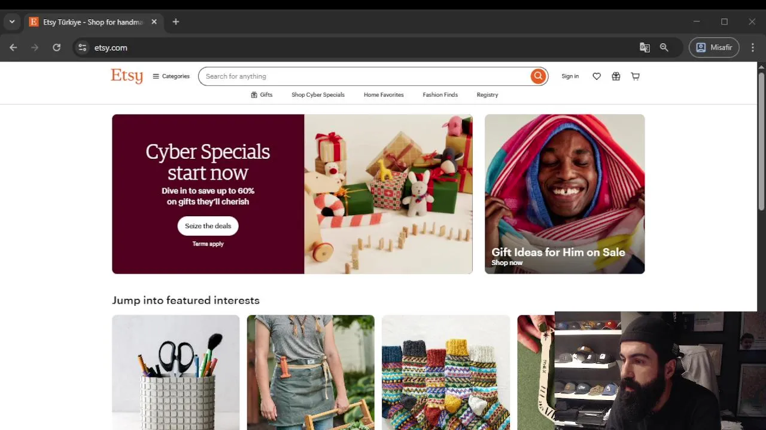Click the Etsy logo
This screenshot has width=766, height=430.
pyautogui.click(x=127, y=76)
